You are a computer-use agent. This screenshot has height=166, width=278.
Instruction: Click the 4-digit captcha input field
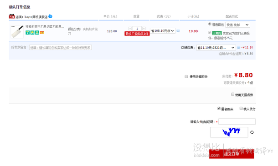pos(237,121)
